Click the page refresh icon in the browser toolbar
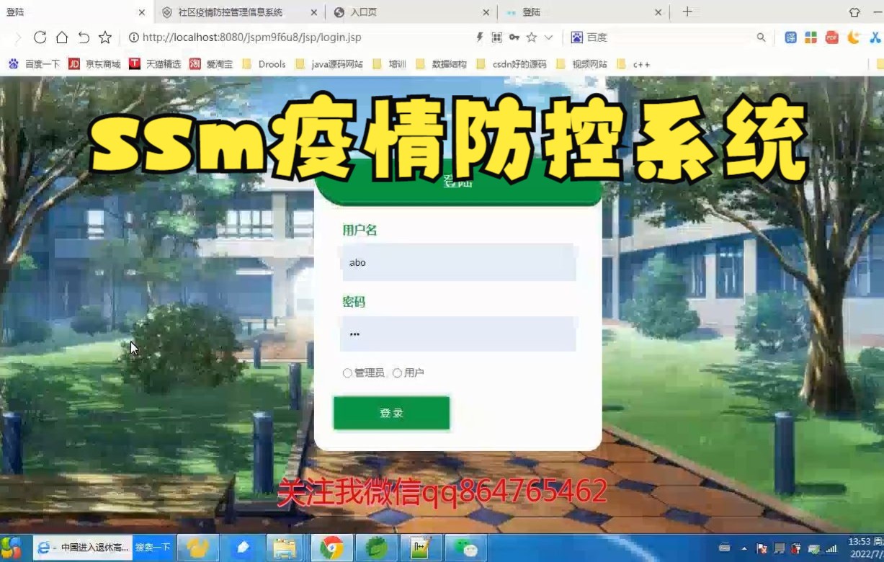This screenshot has height=562, width=884. point(41,37)
